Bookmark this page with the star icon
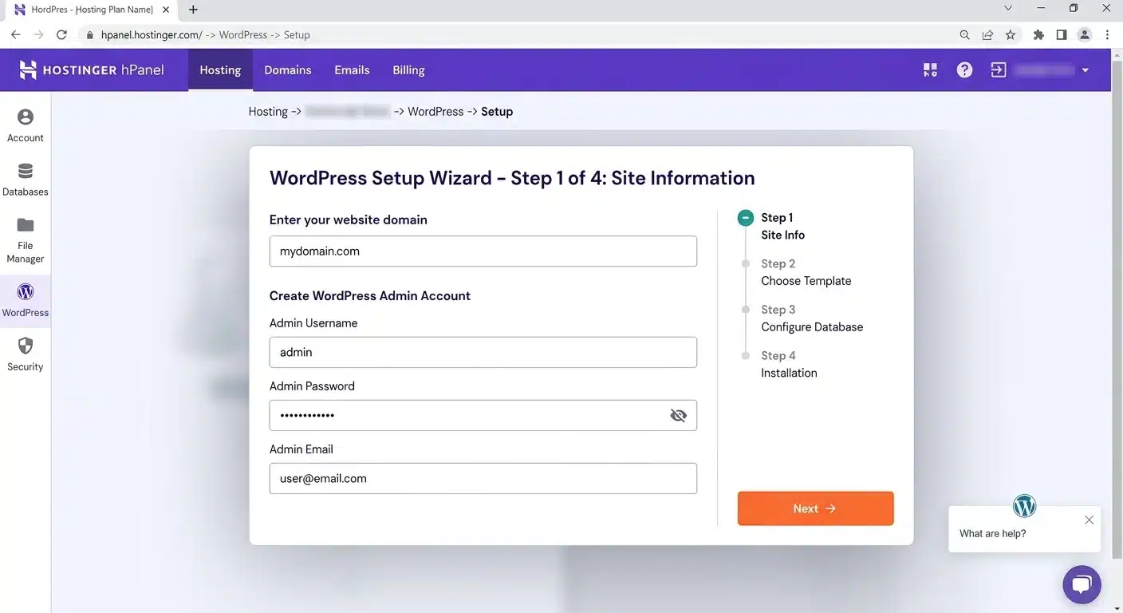 coord(1011,35)
